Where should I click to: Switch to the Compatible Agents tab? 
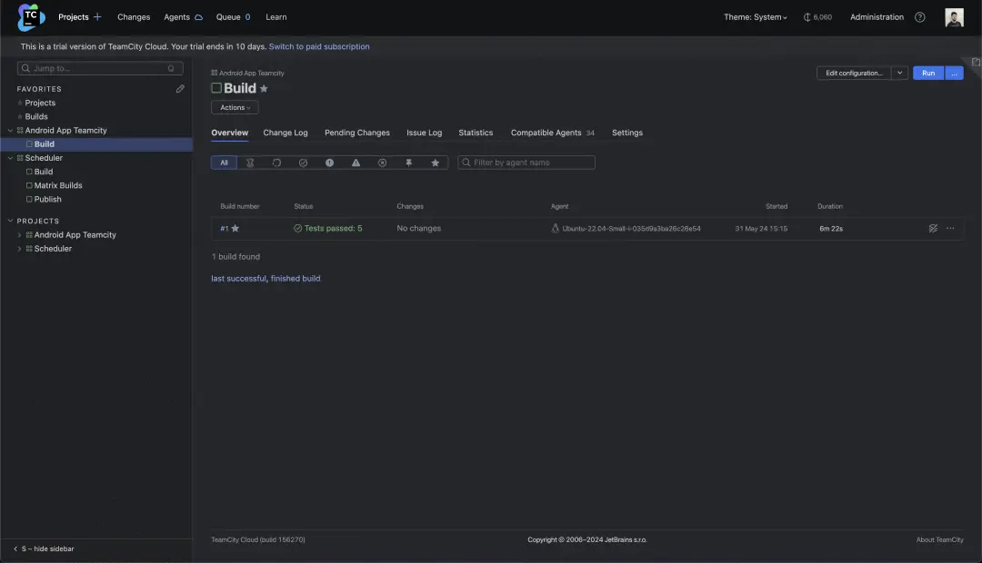(553, 133)
